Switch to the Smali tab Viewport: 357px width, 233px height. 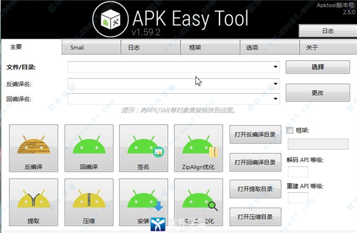(91, 48)
